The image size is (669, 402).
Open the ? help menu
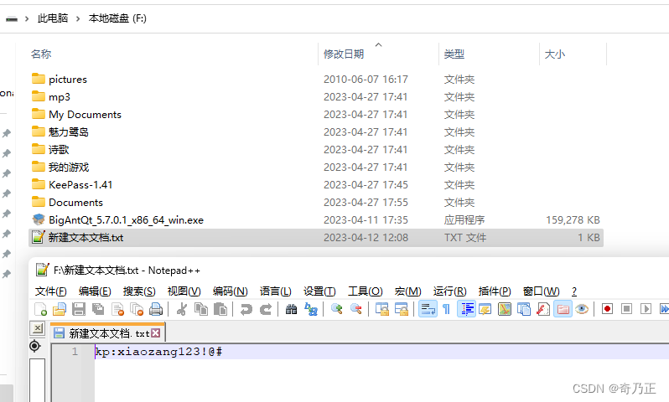pos(574,291)
